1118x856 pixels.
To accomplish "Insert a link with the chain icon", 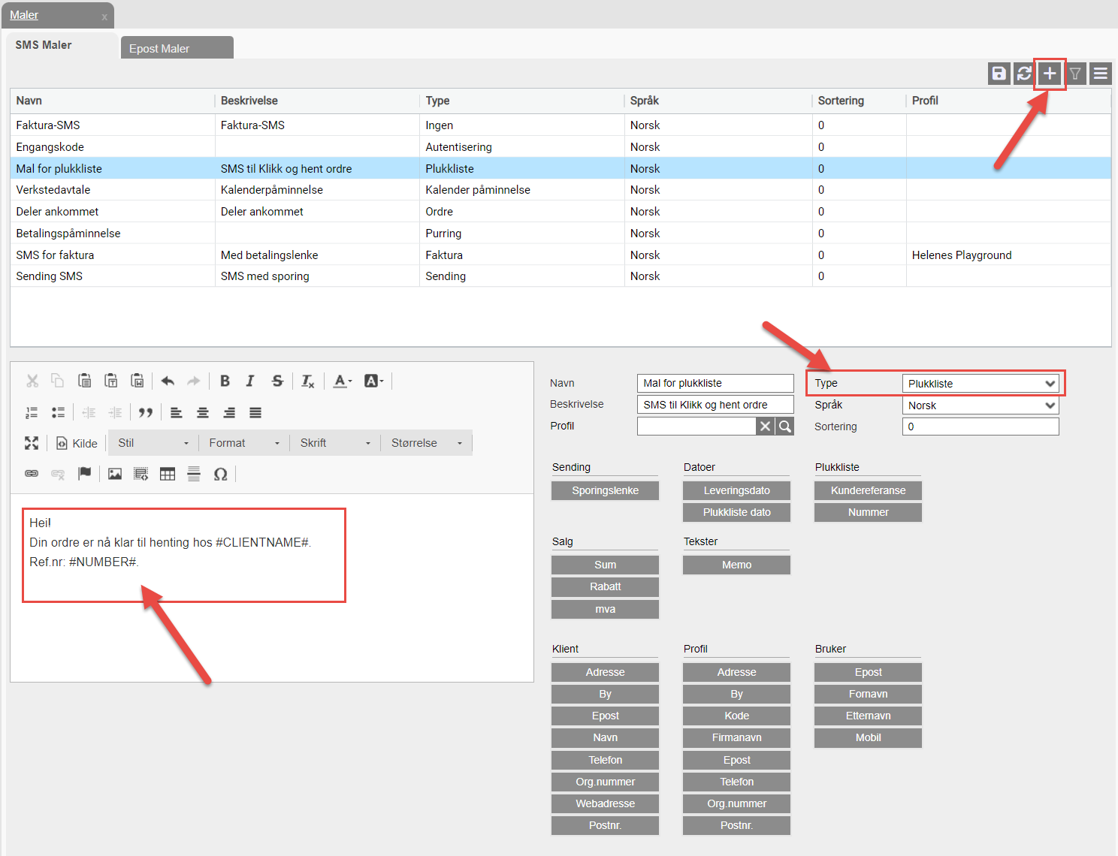I will tap(32, 474).
